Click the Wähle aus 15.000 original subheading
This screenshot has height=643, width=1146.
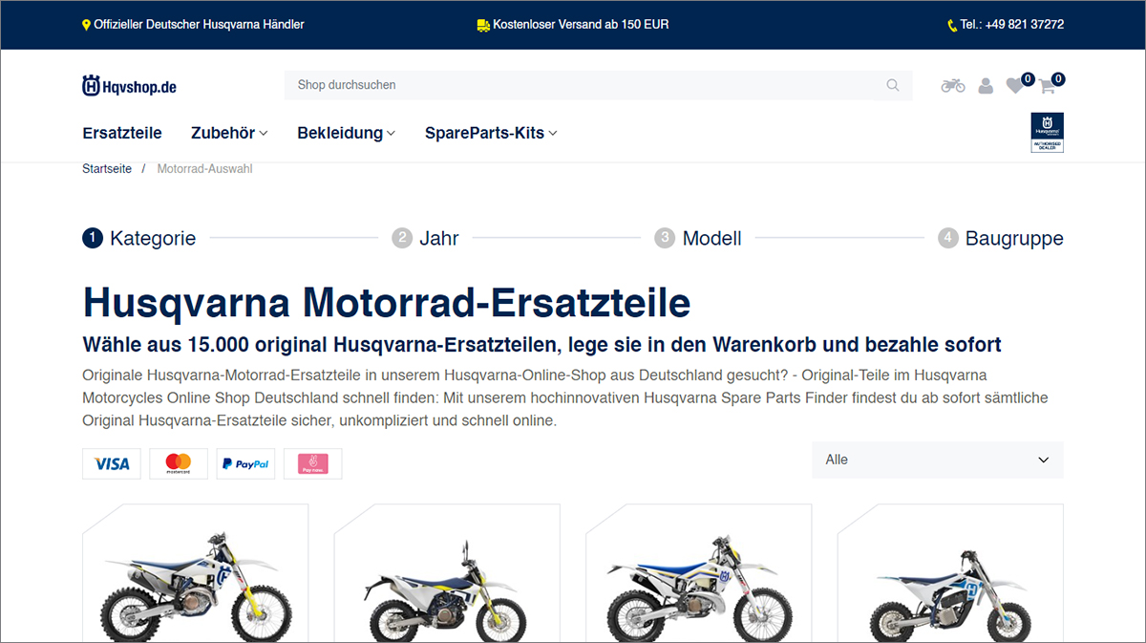[x=542, y=344]
